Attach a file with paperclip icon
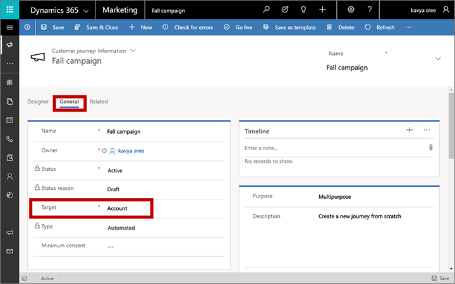This screenshot has height=284, width=455. 430,147
